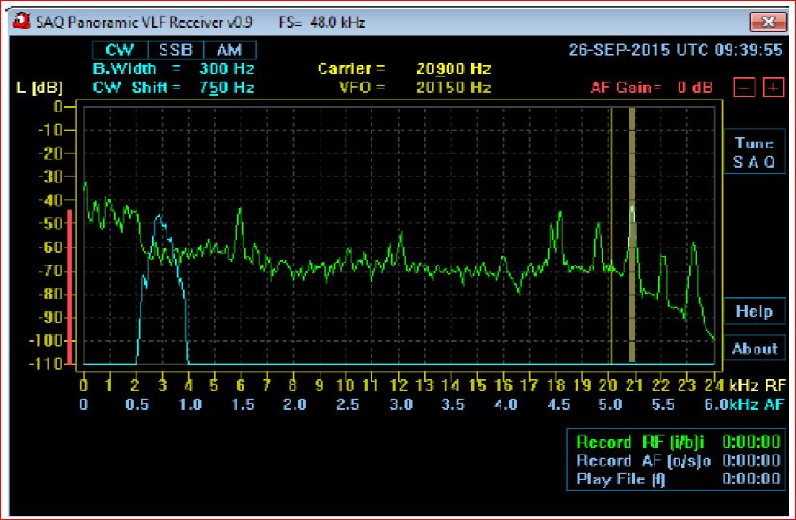
Task: Open the About dialog
Action: point(754,349)
